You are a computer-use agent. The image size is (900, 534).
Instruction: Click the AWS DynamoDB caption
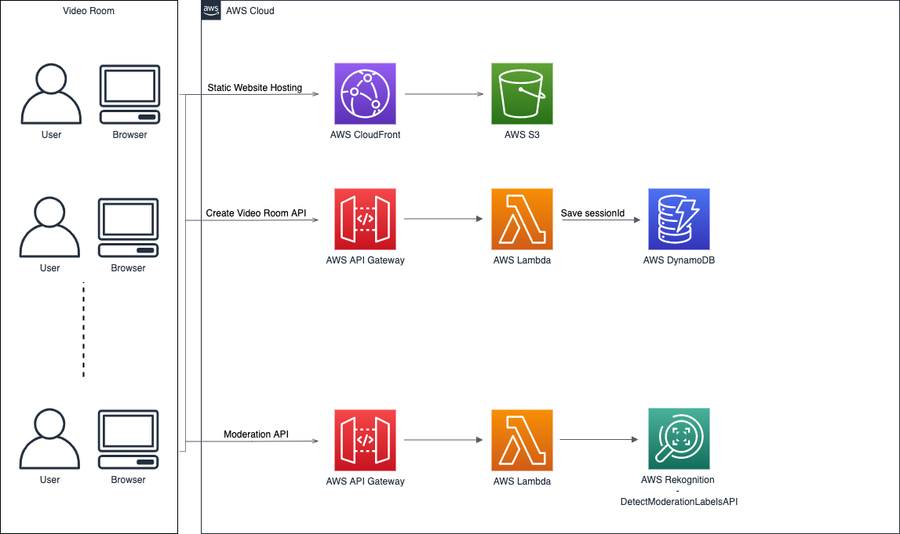[679, 260]
